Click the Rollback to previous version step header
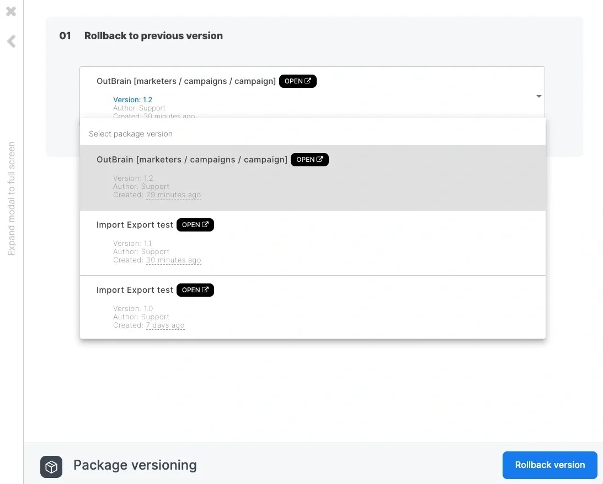 (x=153, y=35)
